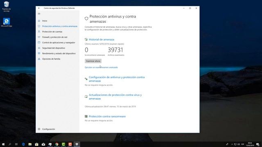Screen dimensions: 262x147
Task: Click the protection updates refresh icon
Action: [x=86, y=96]
